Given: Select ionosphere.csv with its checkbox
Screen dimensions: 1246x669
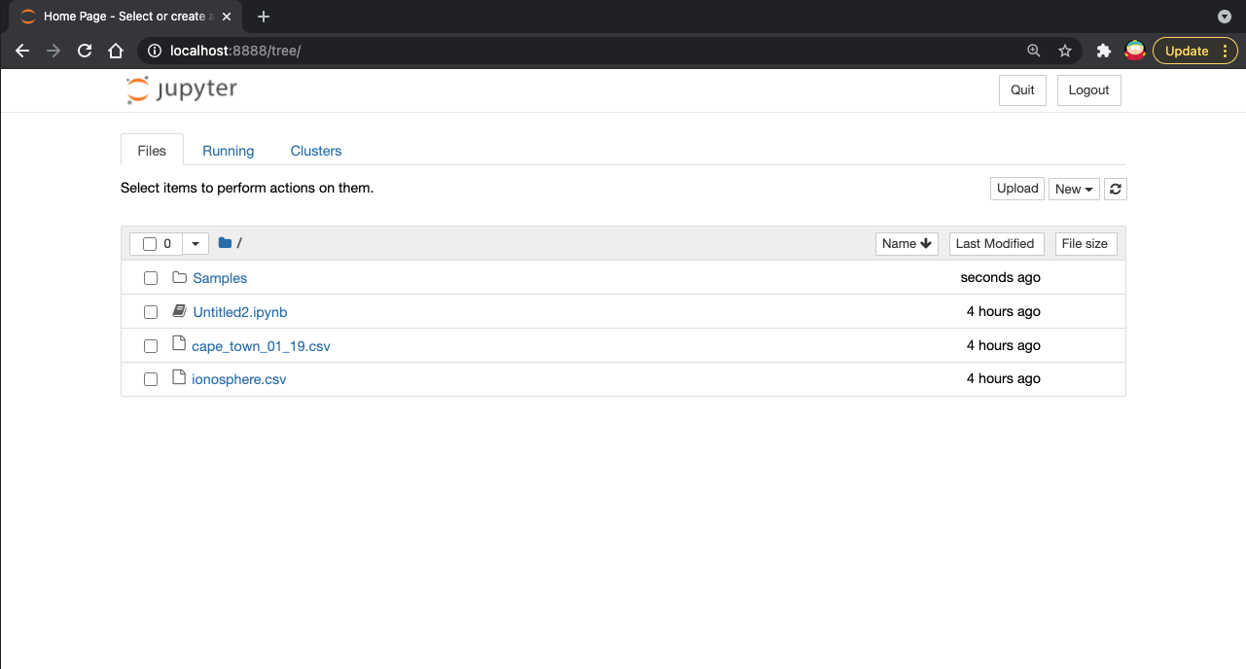Looking at the screenshot, I should [151, 379].
